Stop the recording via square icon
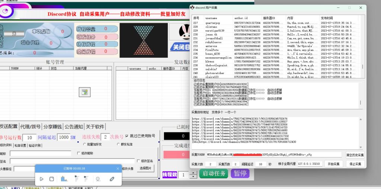381x189 pixels. [52, 179]
